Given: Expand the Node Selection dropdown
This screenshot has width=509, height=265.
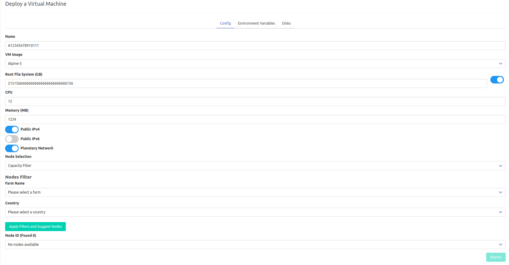Looking at the screenshot, I should (x=255, y=166).
